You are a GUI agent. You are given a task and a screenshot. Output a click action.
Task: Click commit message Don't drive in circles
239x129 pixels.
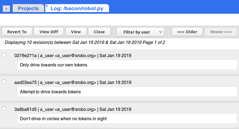pyautogui.click(x=63, y=119)
